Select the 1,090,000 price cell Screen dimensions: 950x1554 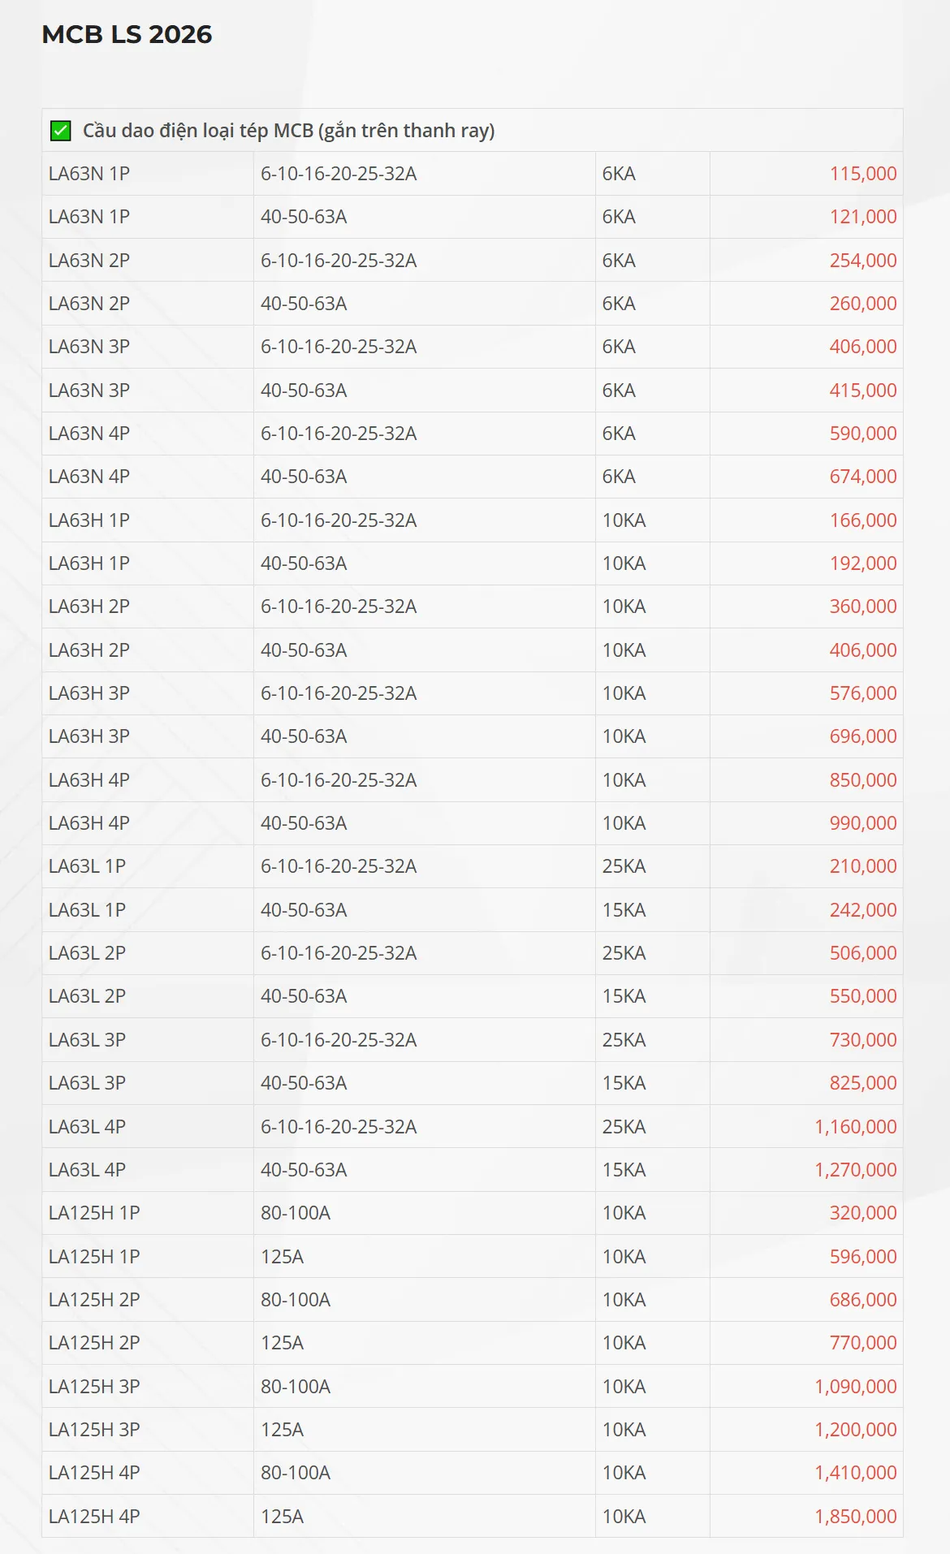tap(855, 1387)
